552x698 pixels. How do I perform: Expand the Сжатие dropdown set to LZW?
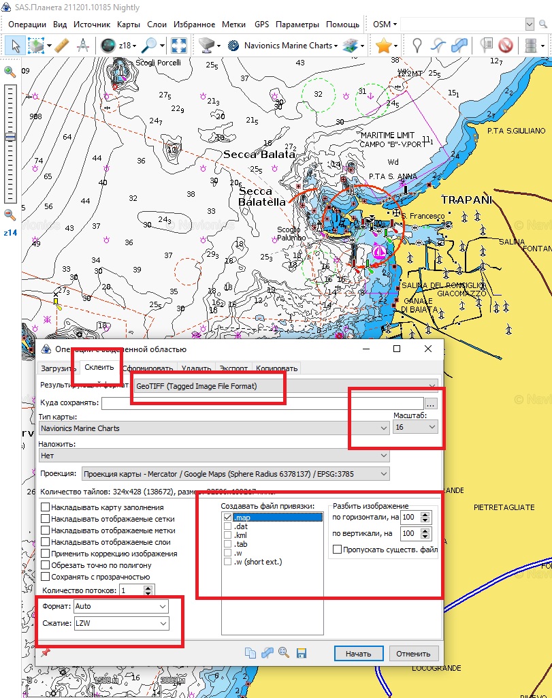pyautogui.click(x=121, y=623)
